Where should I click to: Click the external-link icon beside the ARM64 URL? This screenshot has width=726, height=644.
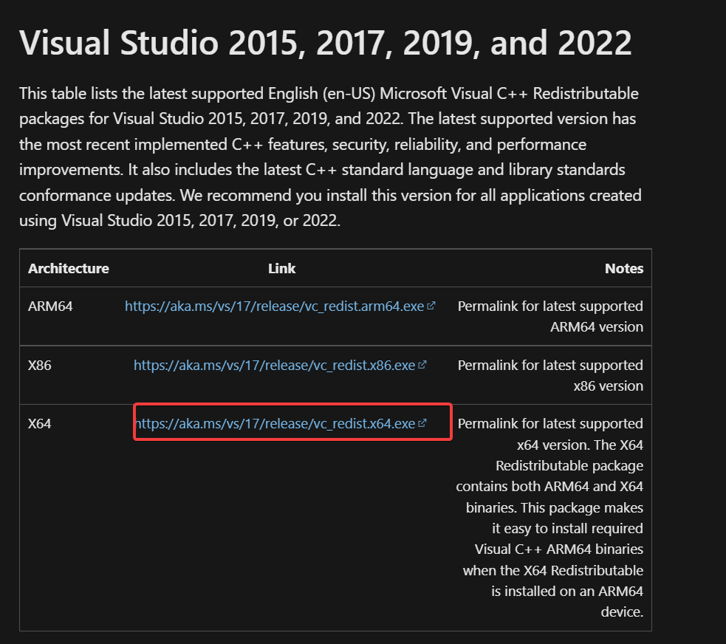pos(432,304)
